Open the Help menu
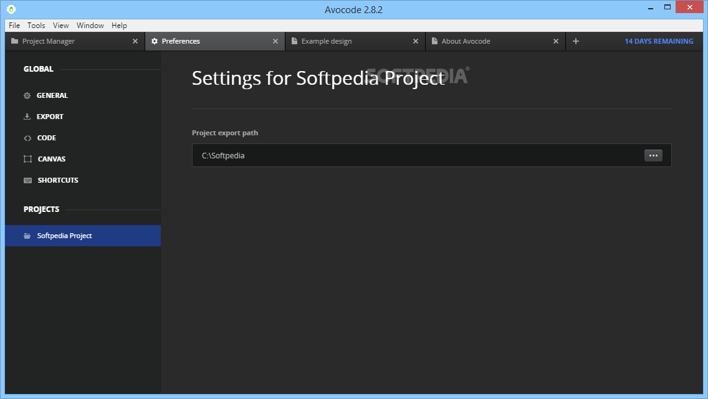This screenshot has height=399, width=708. [119, 26]
